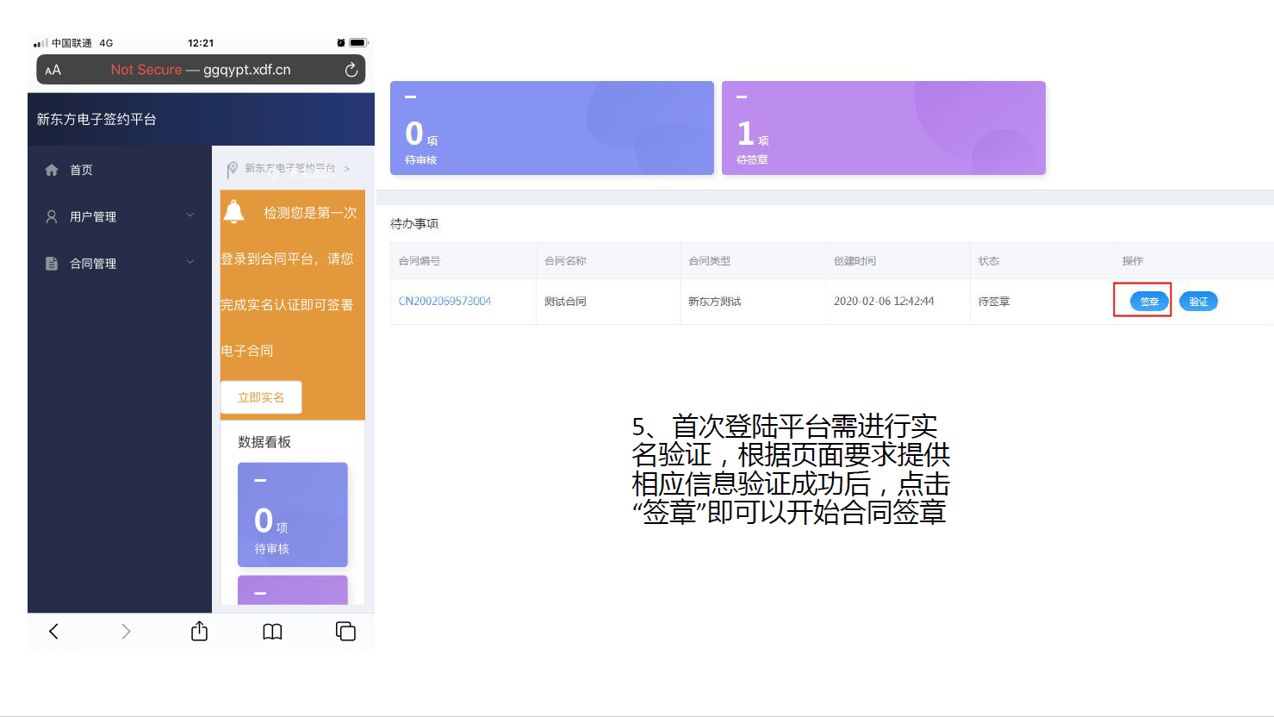This screenshot has width=1274, height=717.
Task: Click breadcrumb arrow after 新东方电子签约平台
Action: (x=347, y=169)
